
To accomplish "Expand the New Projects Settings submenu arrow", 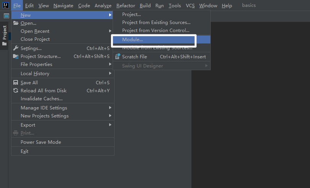I will coord(110,116).
